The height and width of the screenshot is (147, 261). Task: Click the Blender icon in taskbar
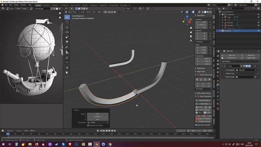pos(97,144)
